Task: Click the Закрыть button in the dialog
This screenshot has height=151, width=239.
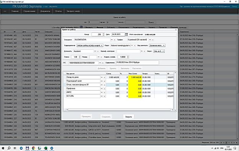Action: tap(128, 117)
